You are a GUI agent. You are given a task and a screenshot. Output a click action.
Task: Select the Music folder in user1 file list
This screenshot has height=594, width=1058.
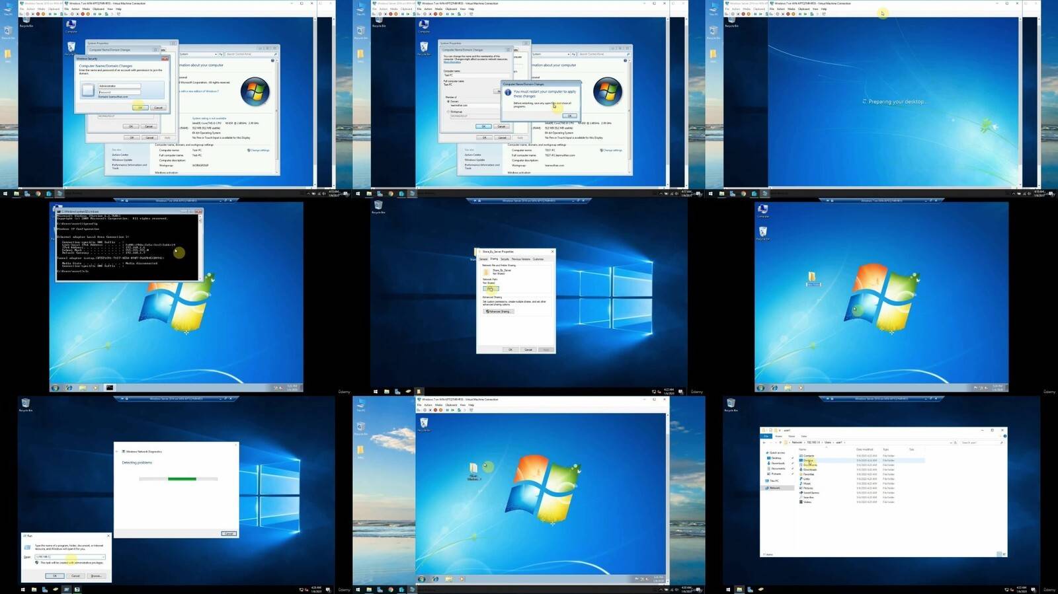click(x=805, y=483)
